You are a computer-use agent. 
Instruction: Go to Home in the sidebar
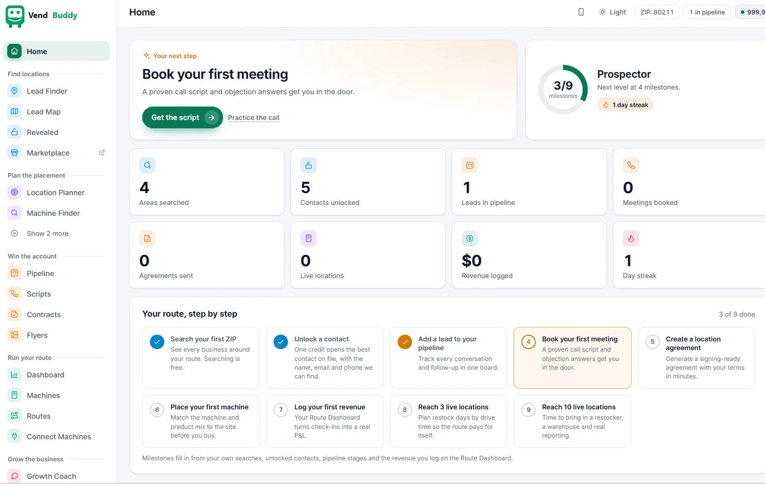56,51
